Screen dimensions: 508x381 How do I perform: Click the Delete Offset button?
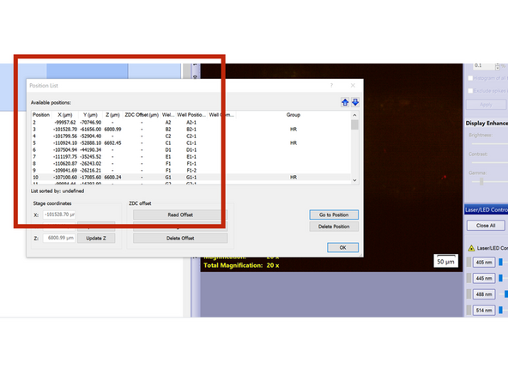180,239
